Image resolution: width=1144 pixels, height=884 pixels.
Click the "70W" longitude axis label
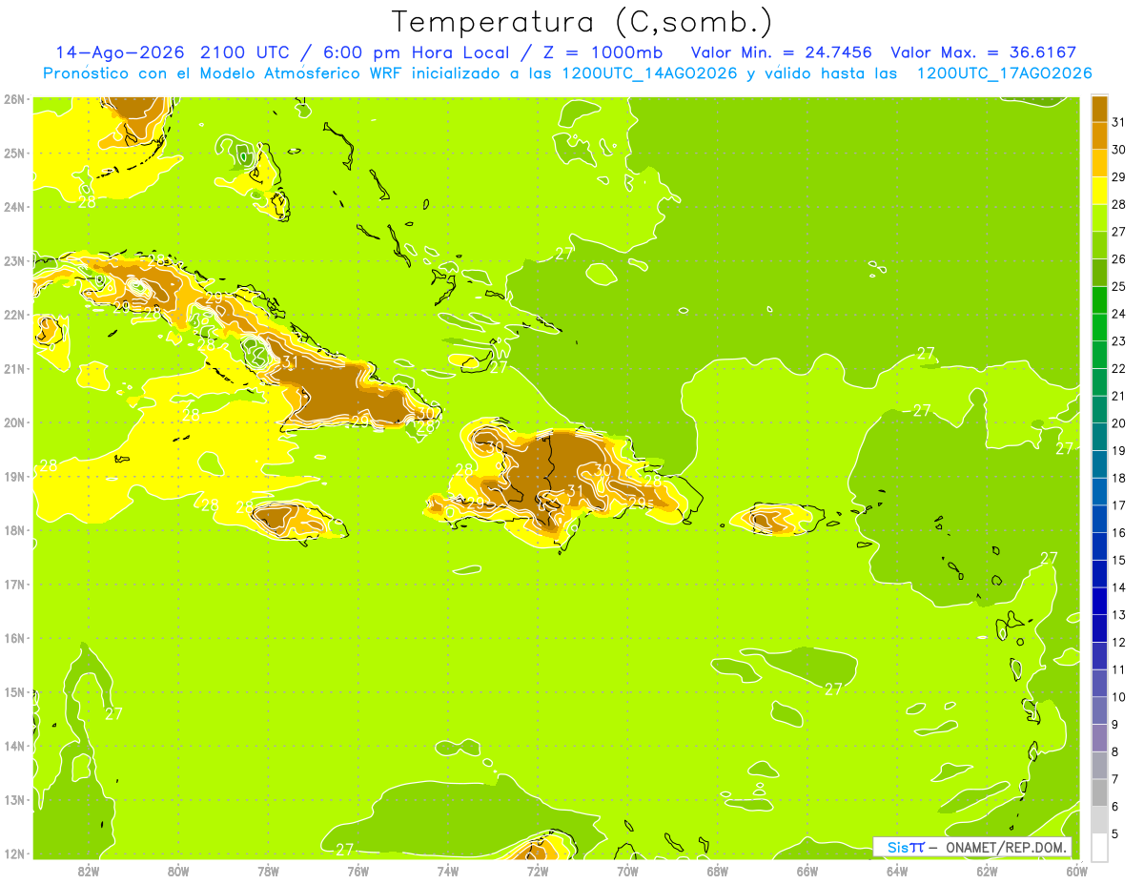[627, 872]
